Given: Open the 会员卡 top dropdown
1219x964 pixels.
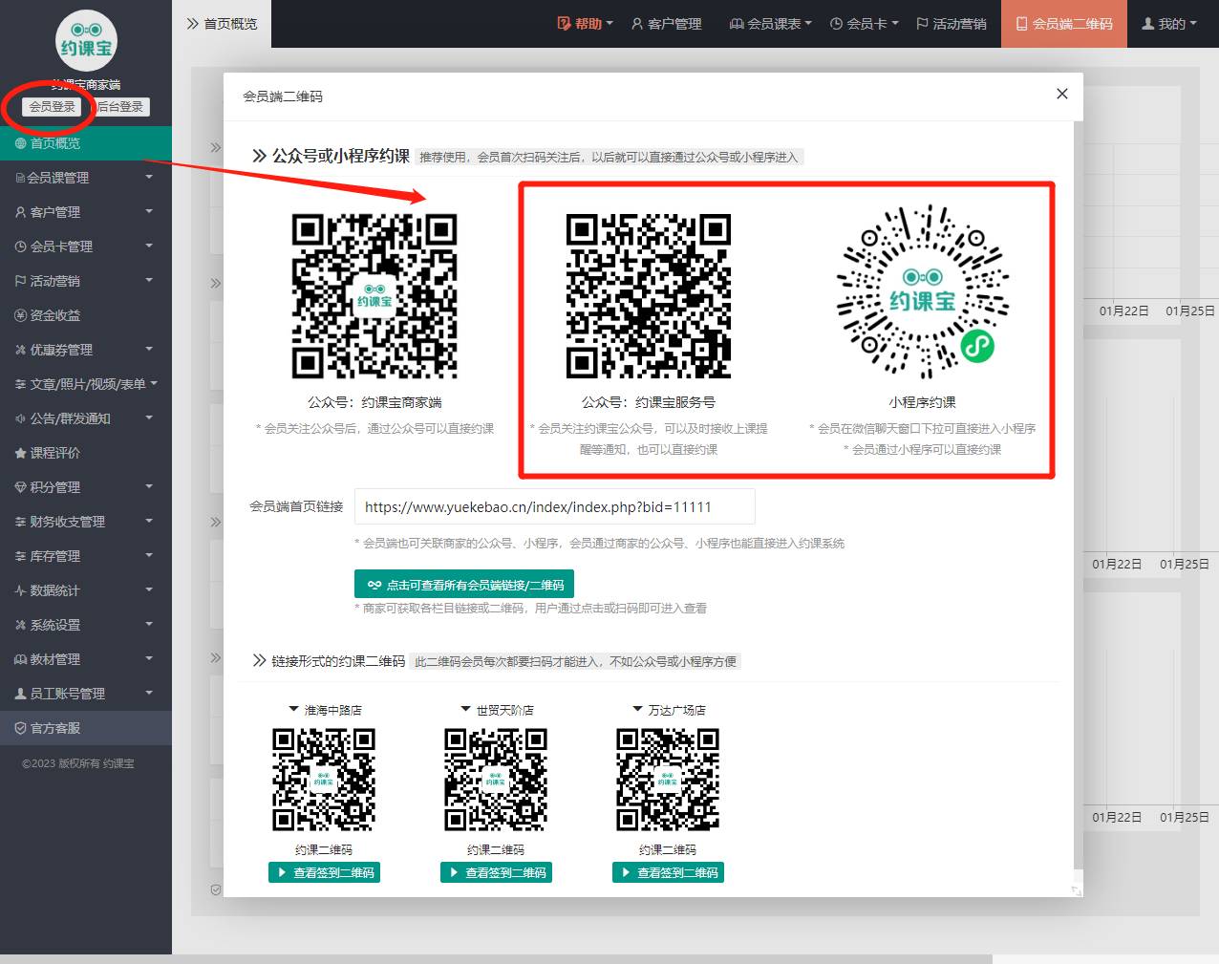Looking at the screenshot, I should coord(865,24).
